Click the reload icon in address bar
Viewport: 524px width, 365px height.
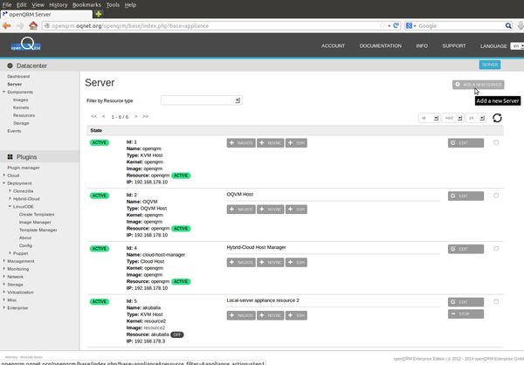396,25
